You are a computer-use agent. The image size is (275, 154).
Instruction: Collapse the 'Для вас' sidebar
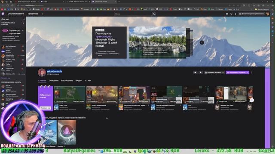click(x=24, y=19)
